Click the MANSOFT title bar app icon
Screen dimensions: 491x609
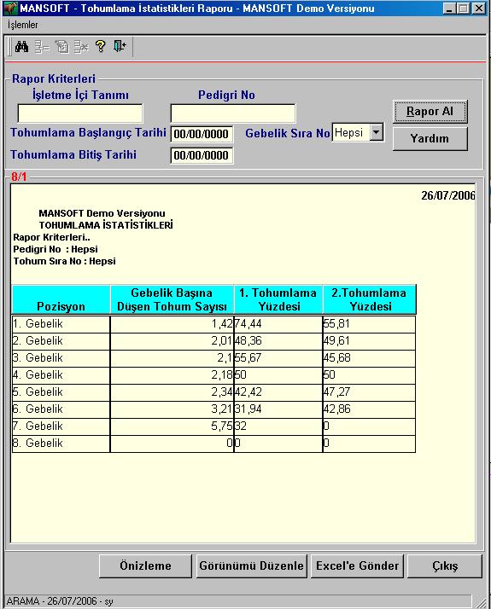click(x=10, y=9)
